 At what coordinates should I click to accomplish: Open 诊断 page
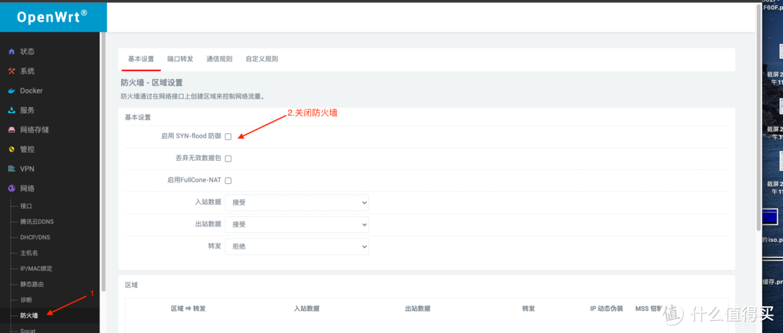coord(26,300)
